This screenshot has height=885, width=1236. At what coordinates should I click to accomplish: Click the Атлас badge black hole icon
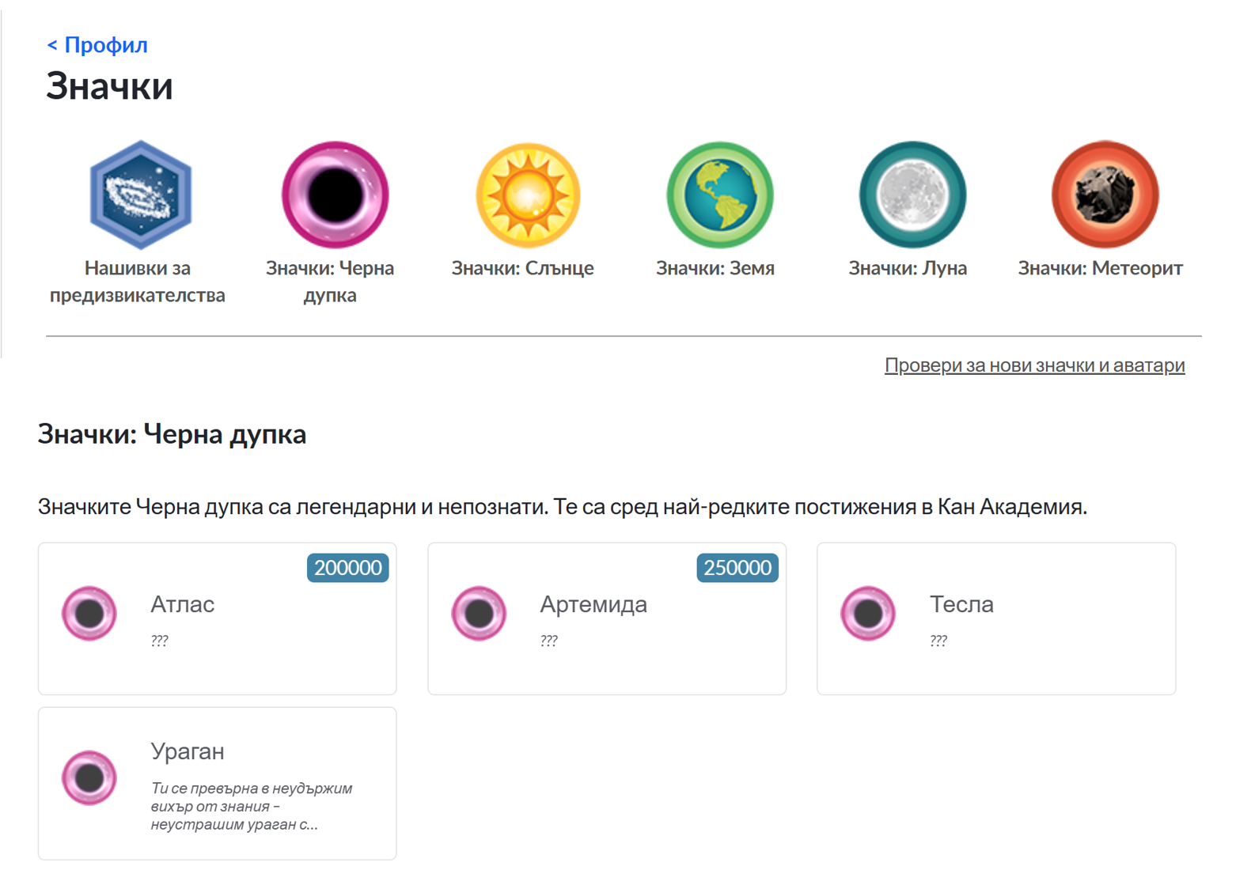pyautogui.click(x=89, y=613)
